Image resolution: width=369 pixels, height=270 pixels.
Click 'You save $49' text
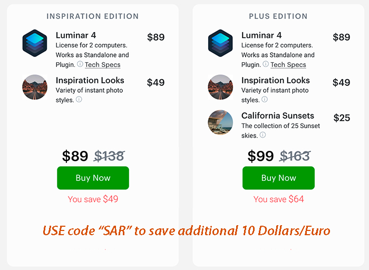click(x=93, y=199)
